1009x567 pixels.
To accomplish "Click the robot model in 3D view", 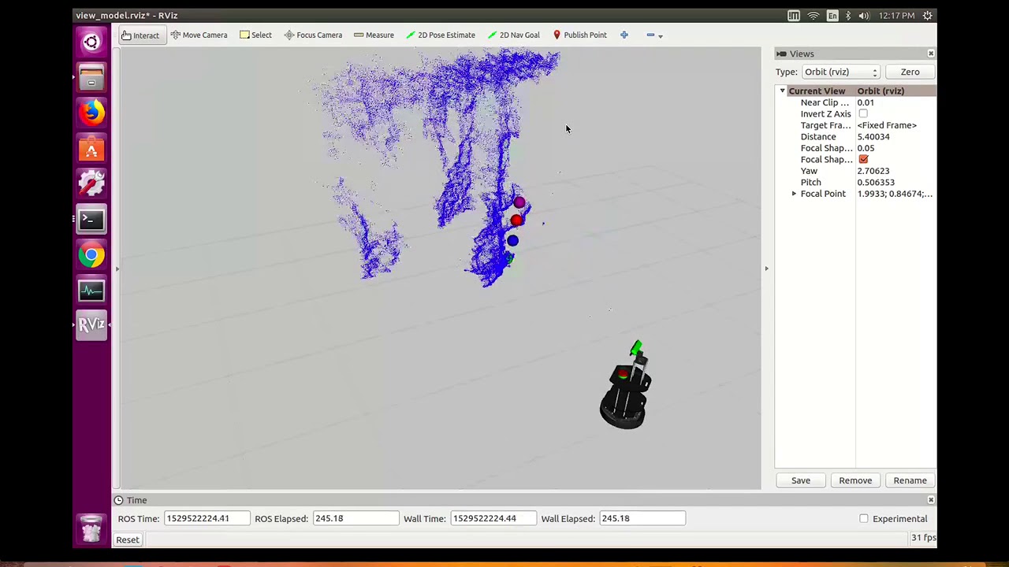I will [x=626, y=395].
